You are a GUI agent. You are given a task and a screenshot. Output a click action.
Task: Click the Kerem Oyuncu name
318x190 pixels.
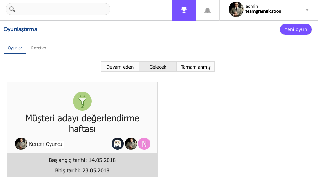pyautogui.click(x=46, y=144)
